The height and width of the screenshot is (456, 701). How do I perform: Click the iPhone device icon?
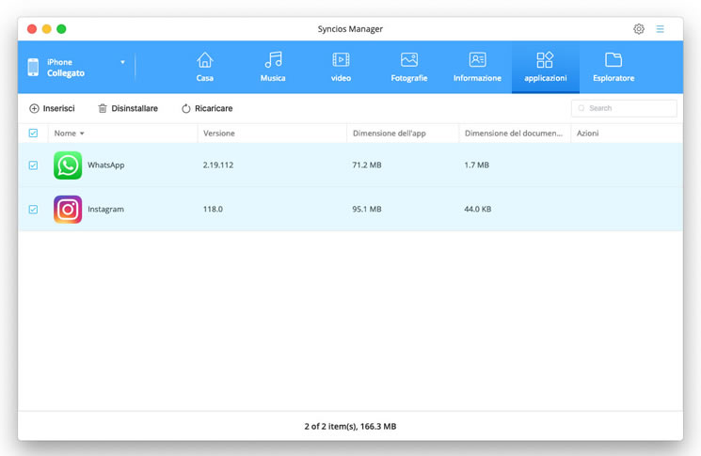point(33,67)
